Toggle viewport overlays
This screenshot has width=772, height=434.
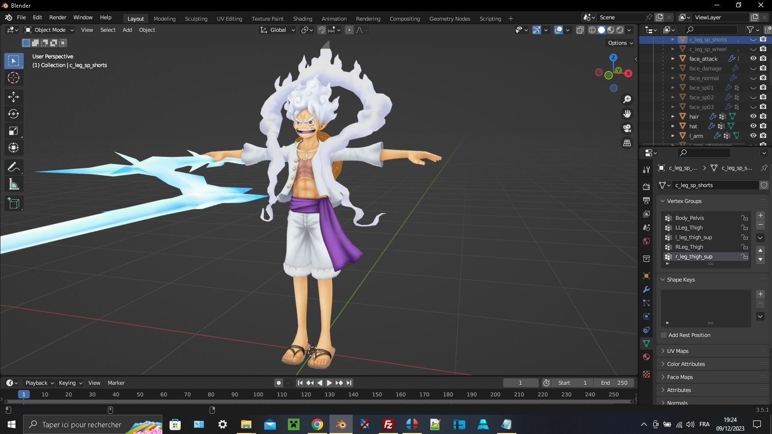[x=558, y=30]
